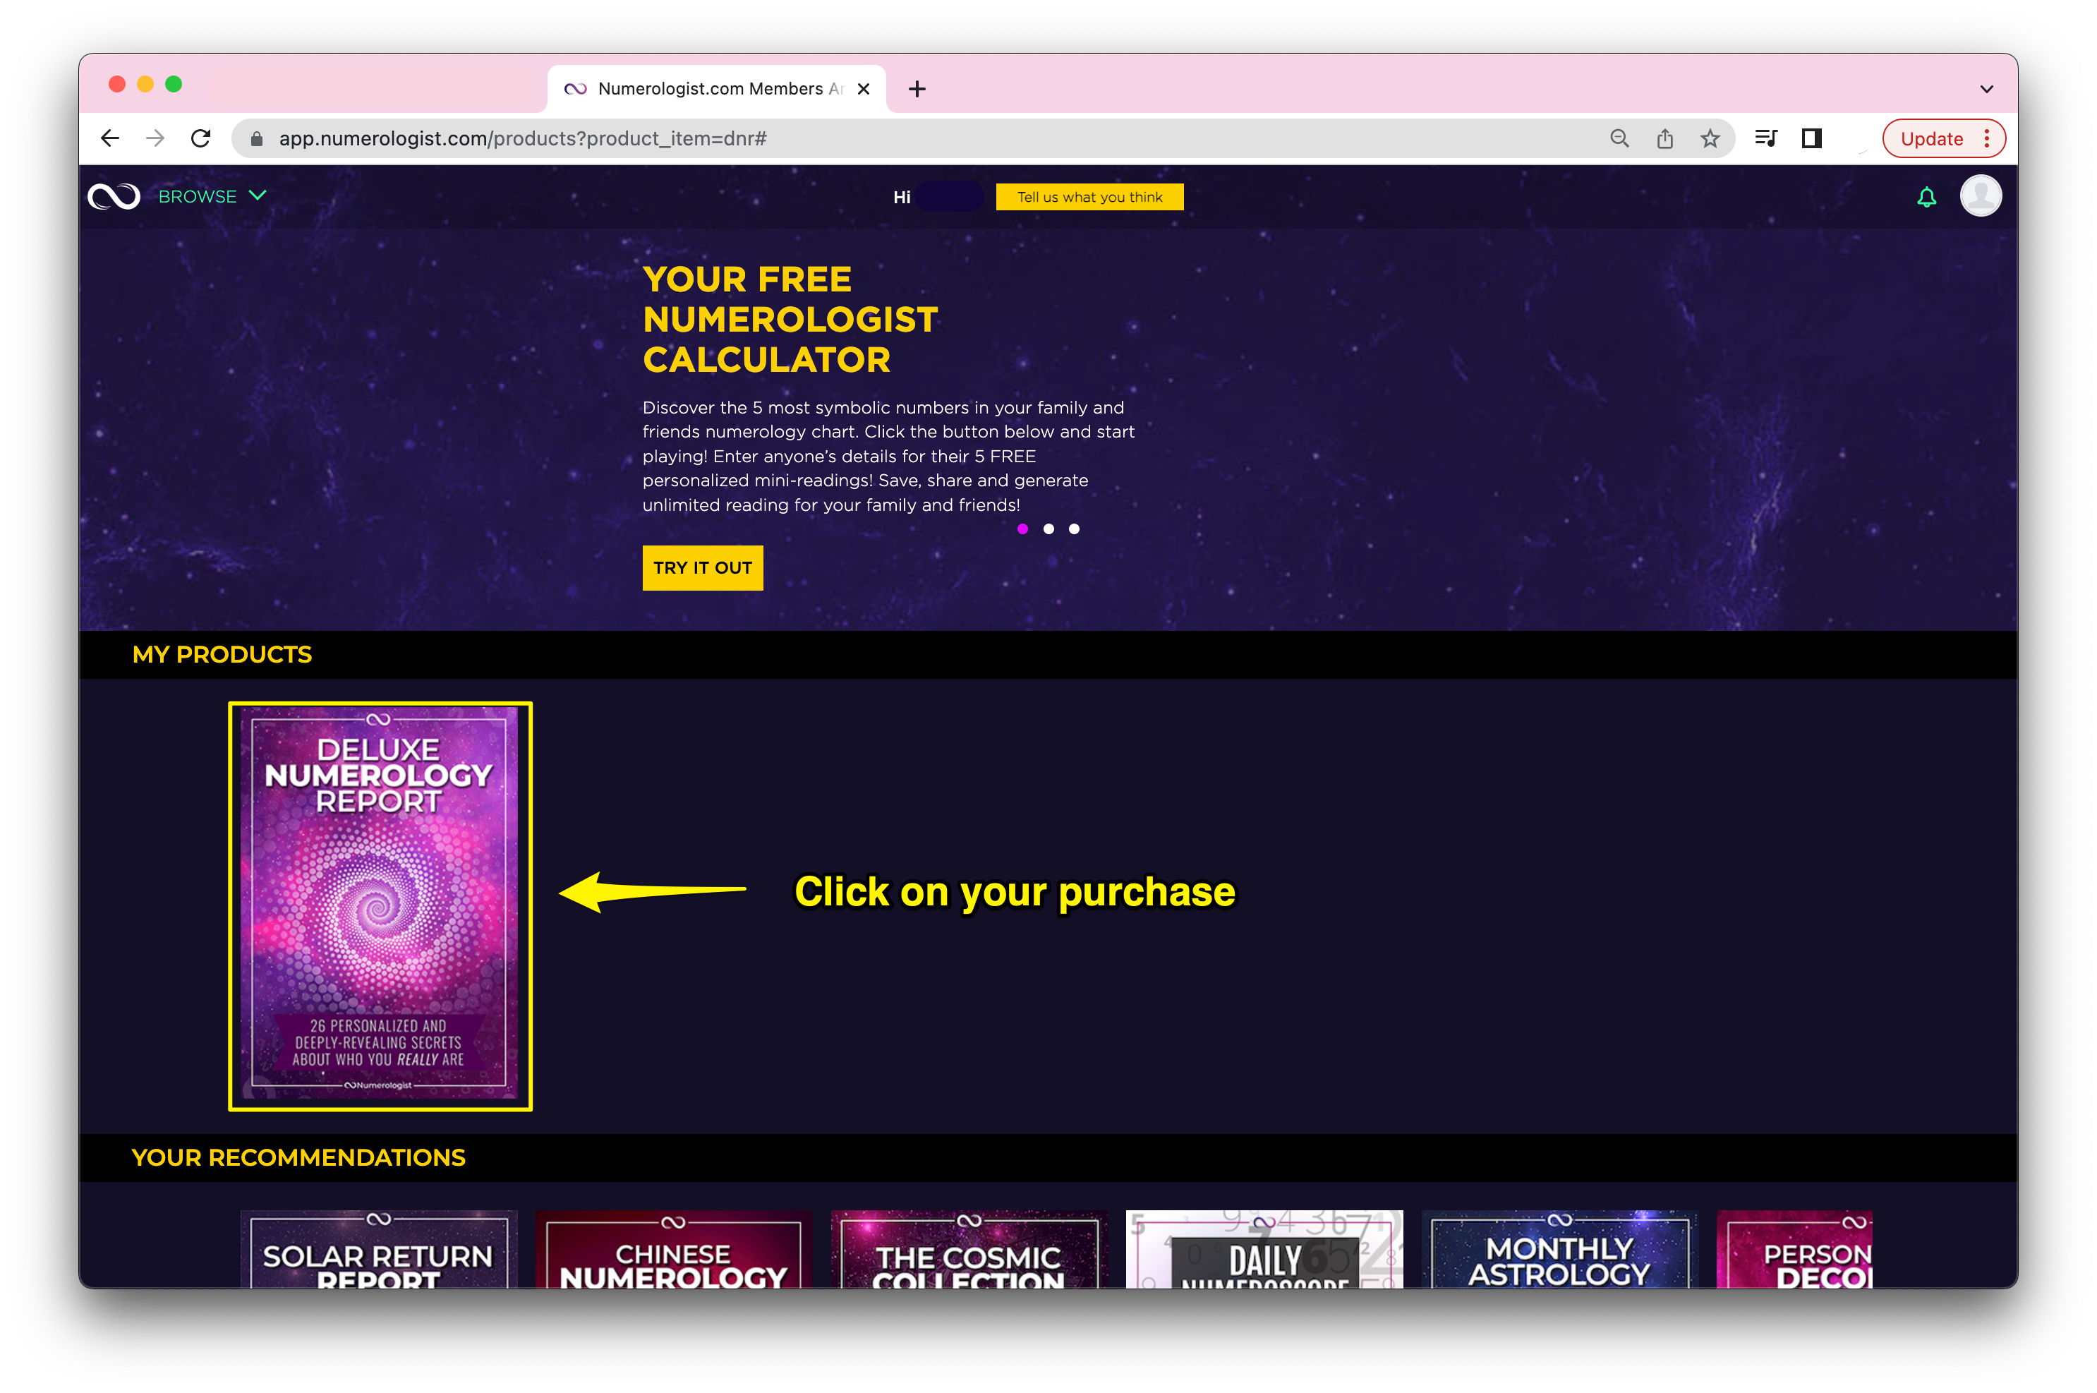Open the Chinese Numerology recommendation

pos(673,1249)
